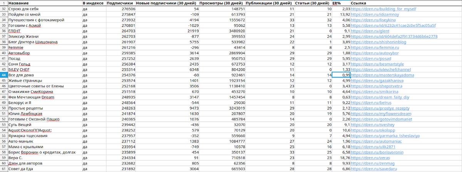Select row number 61 header
The image size is (462, 172).
[x=3, y=169]
